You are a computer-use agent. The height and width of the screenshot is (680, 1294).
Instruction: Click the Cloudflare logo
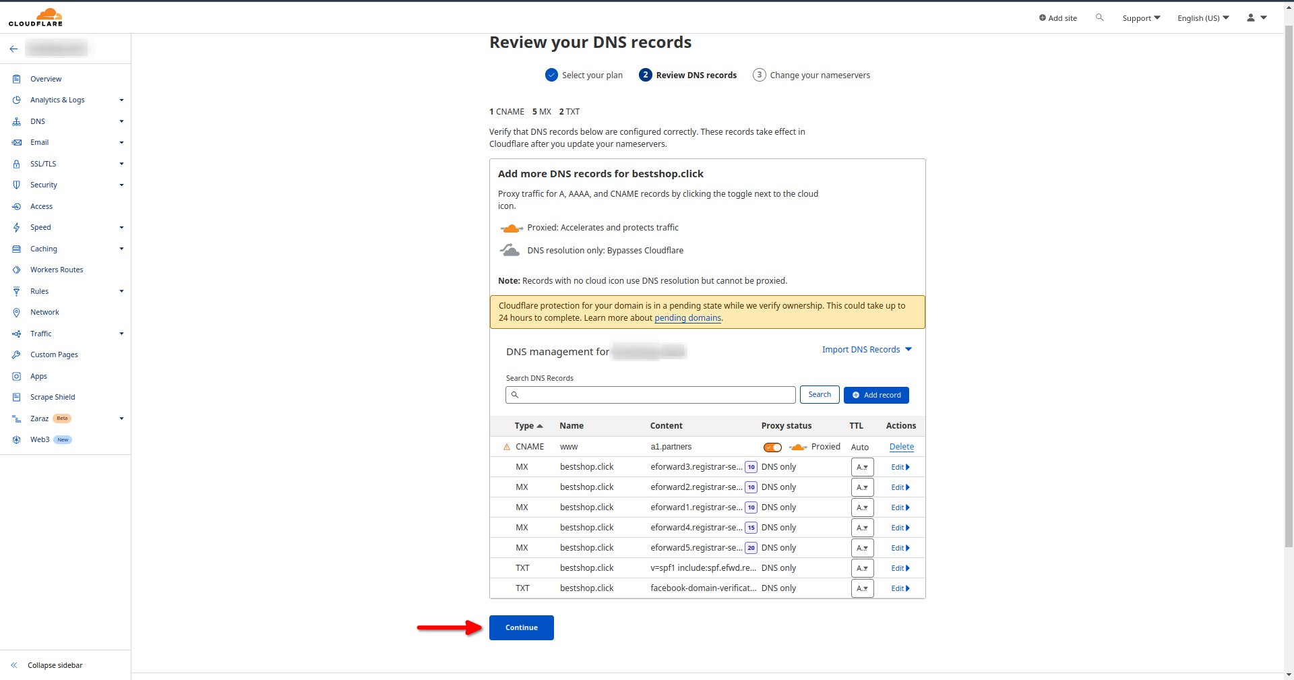[36, 18]
